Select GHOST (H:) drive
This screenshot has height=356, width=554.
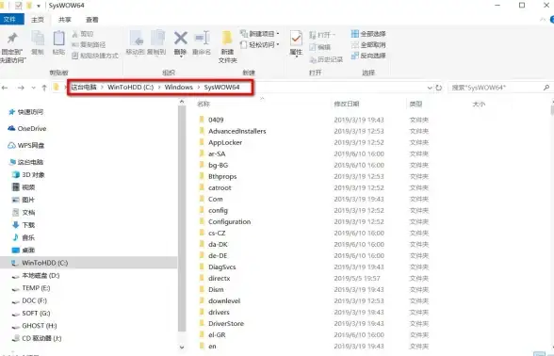[34, 326]
